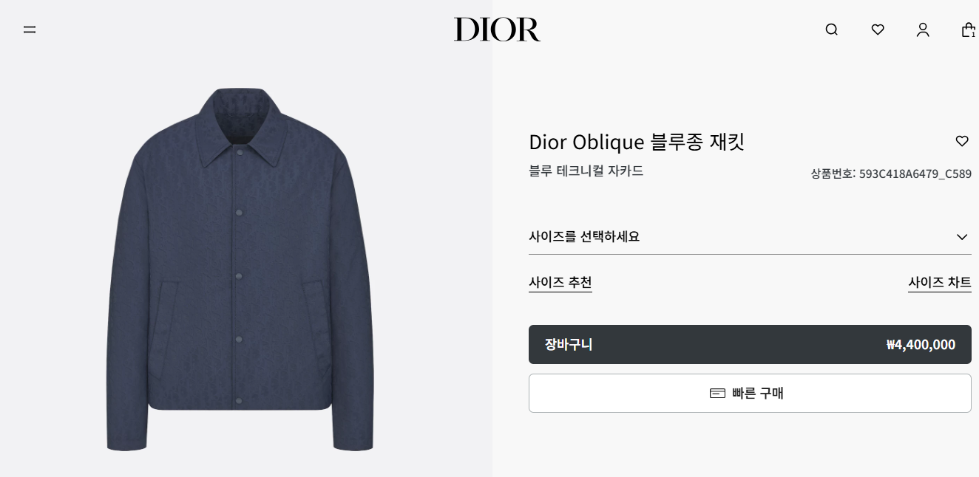Viewport: 979px width, 477px height.
Task: Open the 사이즈를 선택하세요 size dropdown
Action: coord(750,237)
